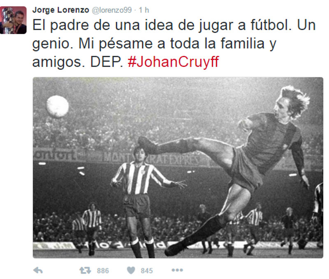The width and height of the screenshot is (329, 279).
Task: Enlarge the attached black-and-white football photo
Action: 178,168
